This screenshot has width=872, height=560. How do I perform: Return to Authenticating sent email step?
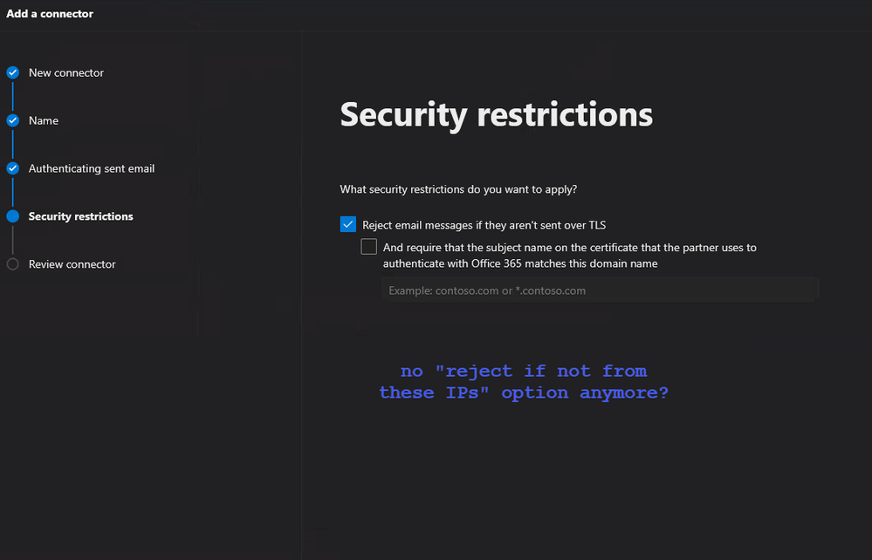92,168
